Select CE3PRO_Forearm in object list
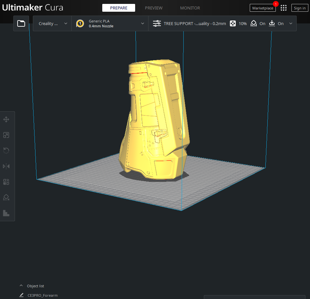The width and height of the screenshot is (310, 299). [x=43, y=295]
